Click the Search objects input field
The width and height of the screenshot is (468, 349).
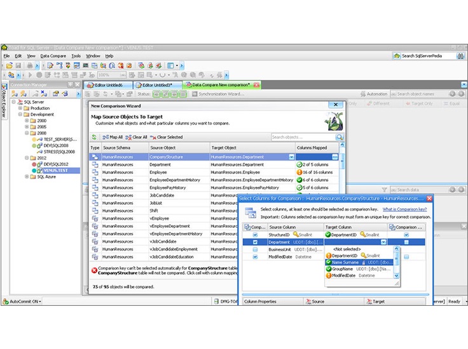tap(303, 137)
